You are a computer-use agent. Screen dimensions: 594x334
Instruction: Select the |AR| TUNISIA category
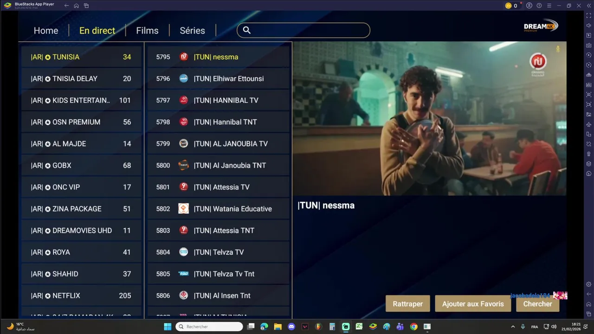[81, 57]
